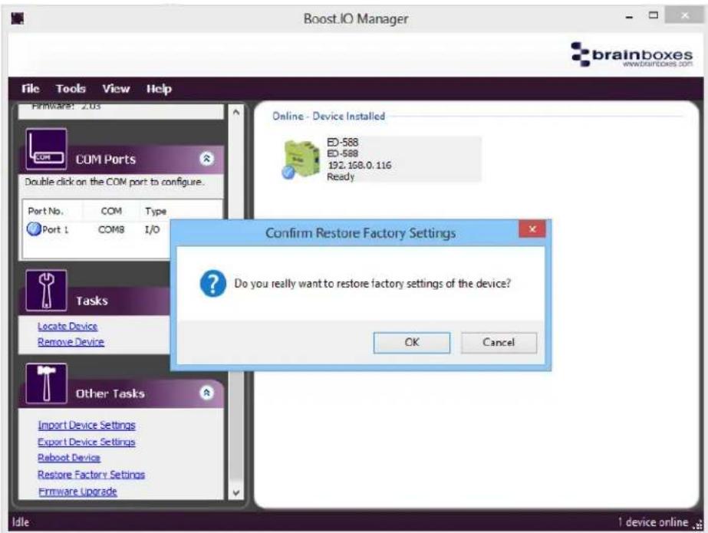Click the sidebar scroll down arrow
The image size is (708, 533).
(x=236, y=493)
